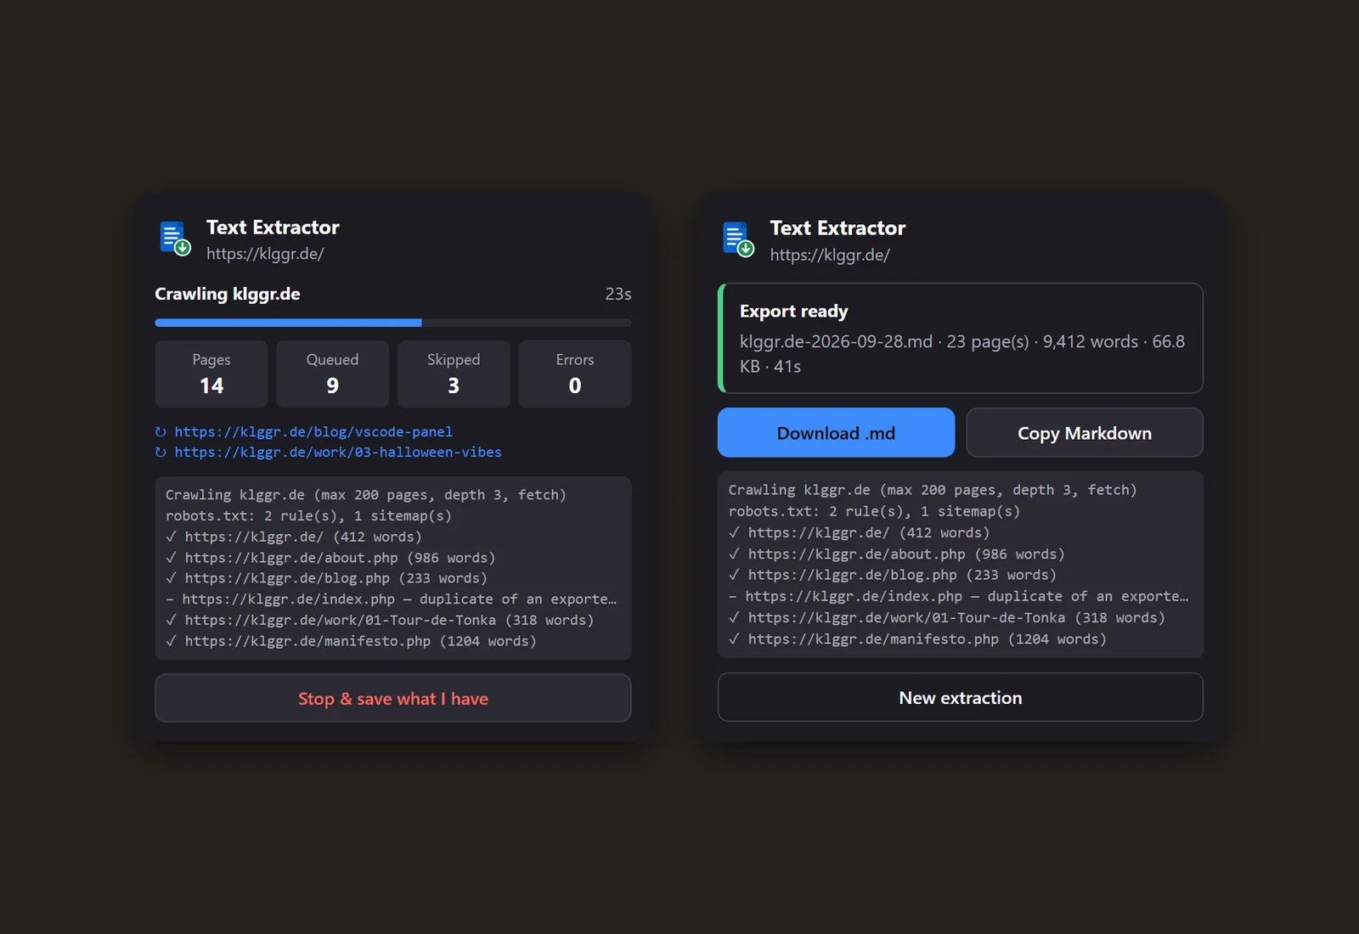Click the about.php (986 words) log line in the crawling panel

point(330,558)
